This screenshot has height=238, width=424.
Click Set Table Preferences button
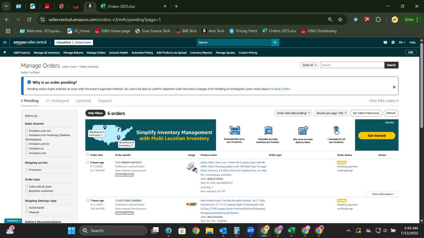366,113
